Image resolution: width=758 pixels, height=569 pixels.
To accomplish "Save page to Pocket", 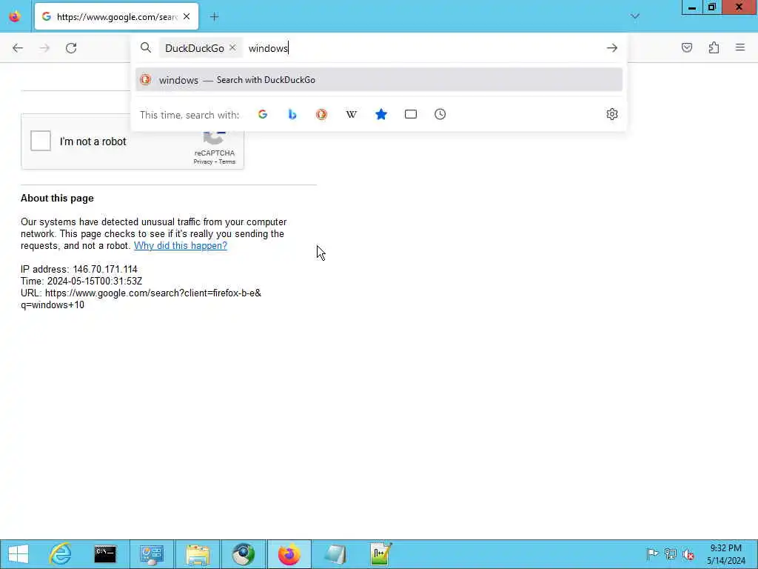I will [687, 47].
